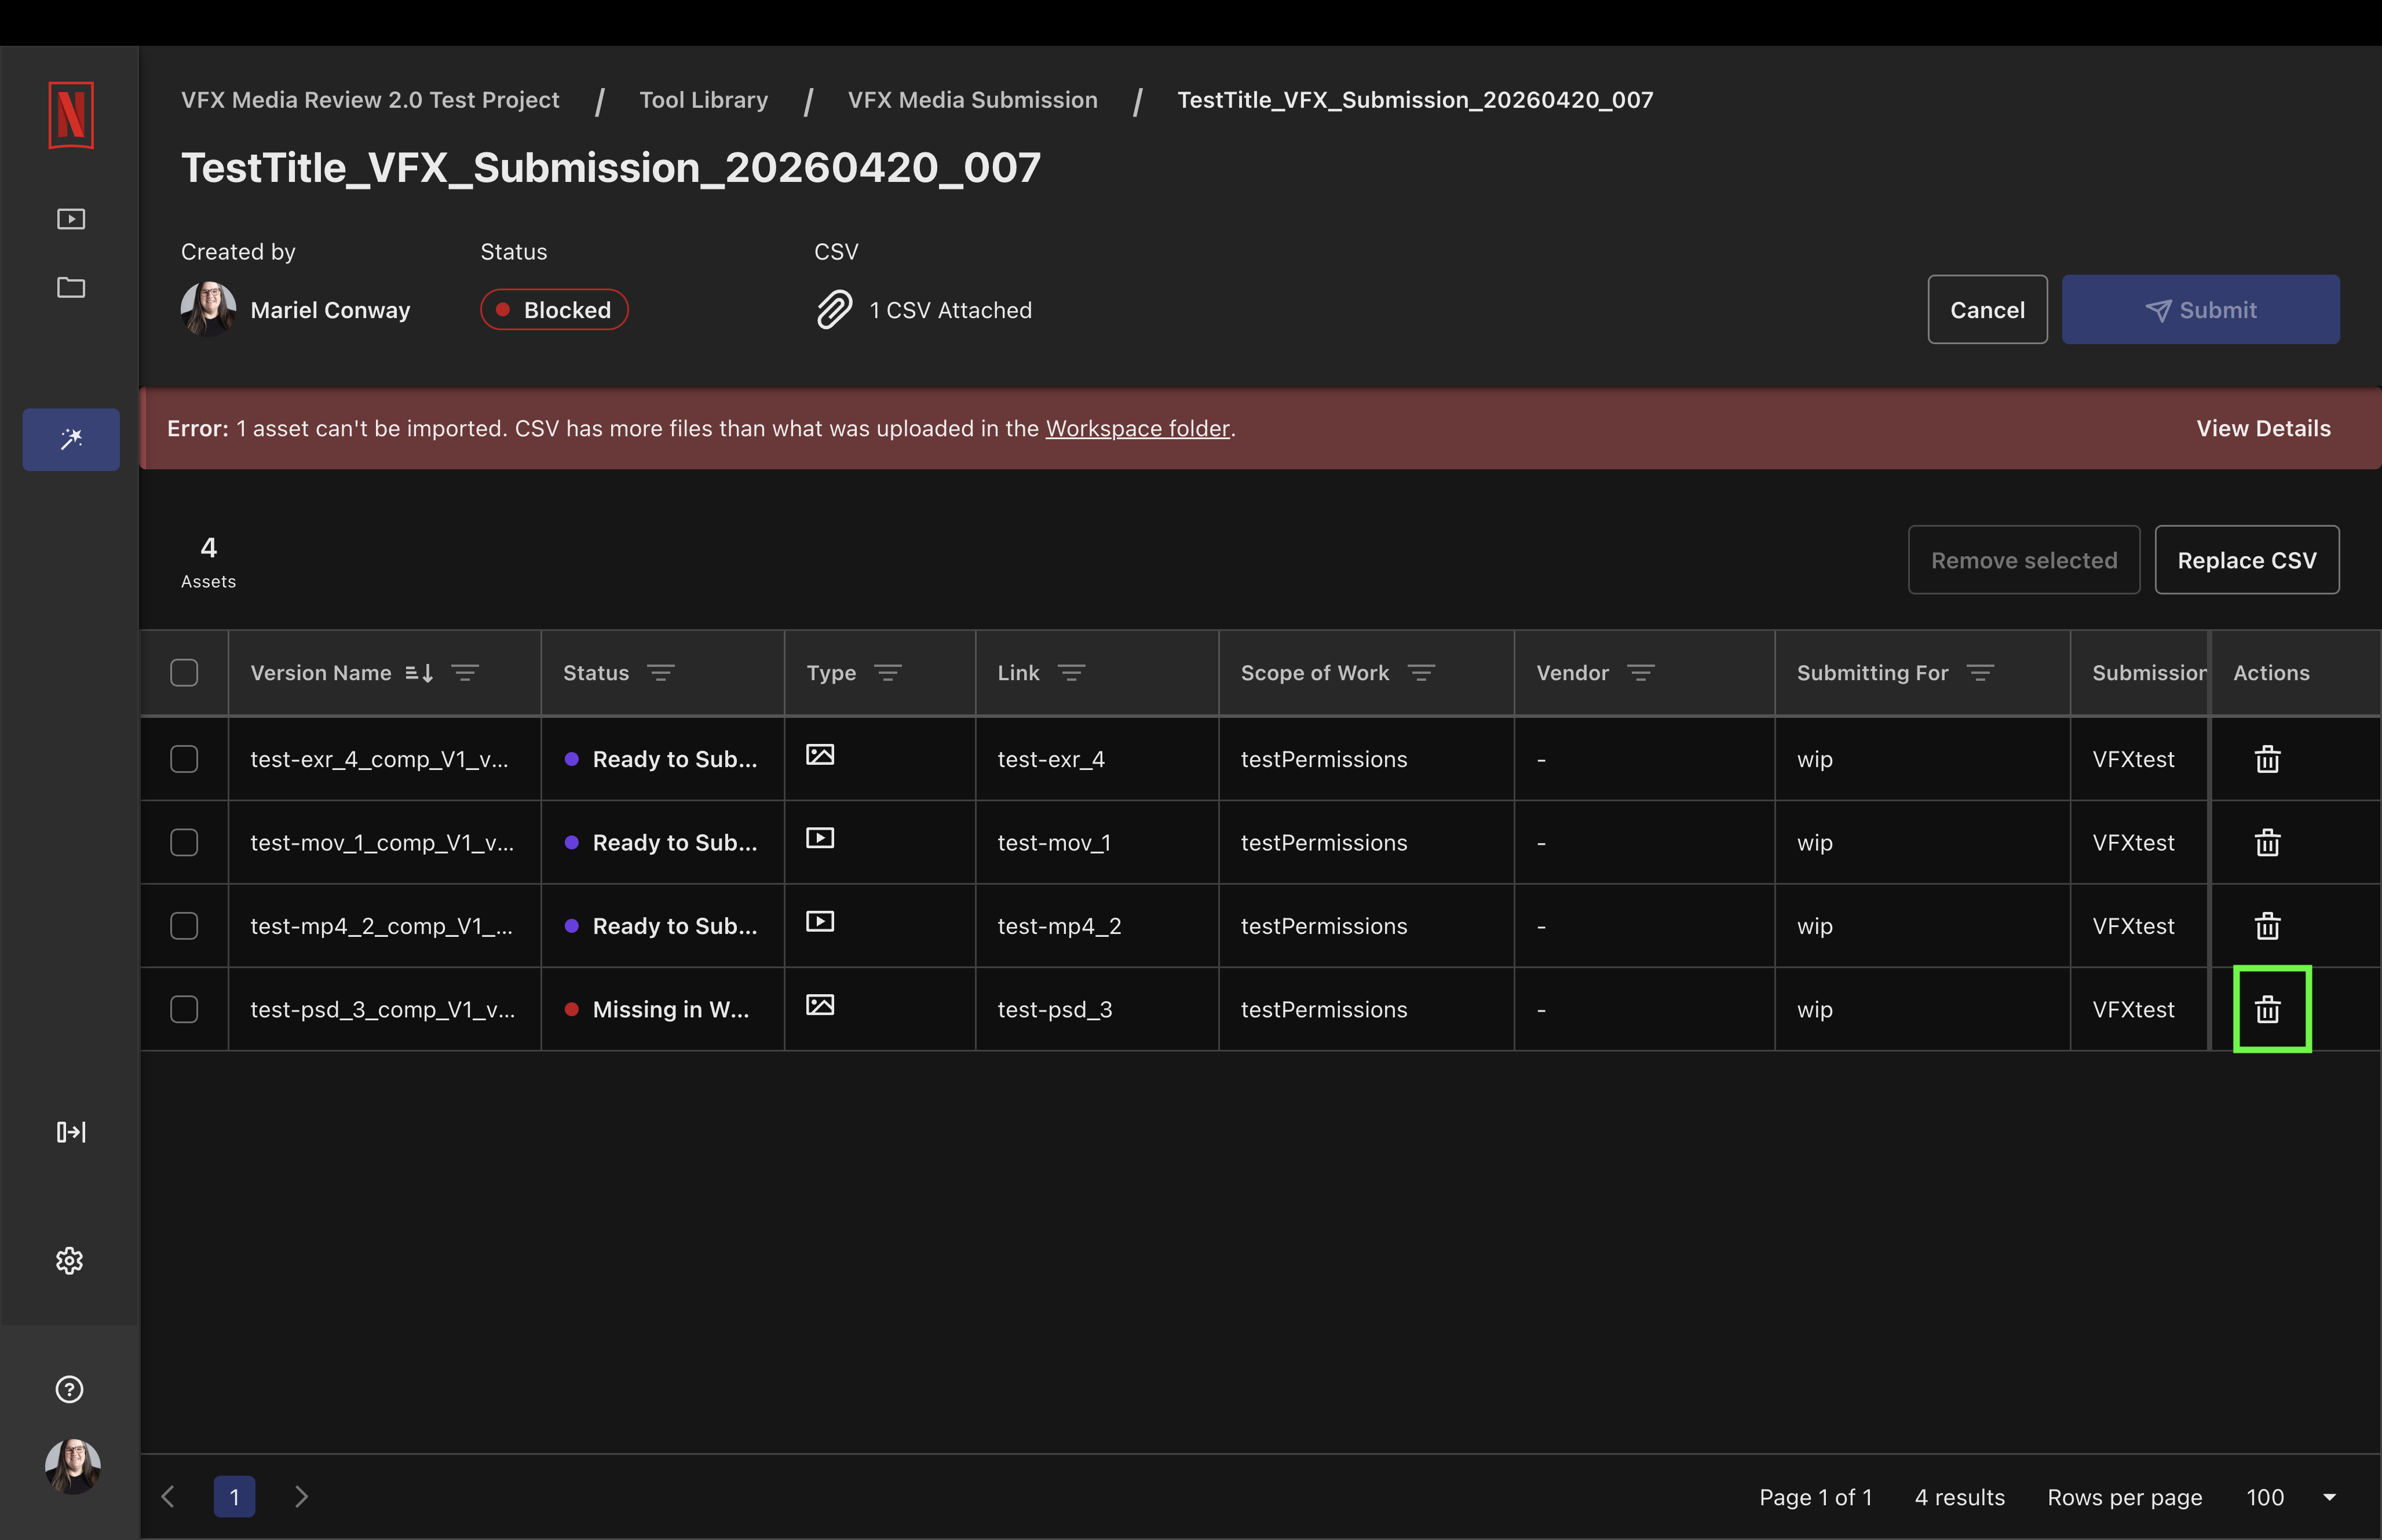Screen dimensions: 2382x1540
Task: Delete the test-mov_1 row with trash icon
Action: click(x=2268, y=843)
